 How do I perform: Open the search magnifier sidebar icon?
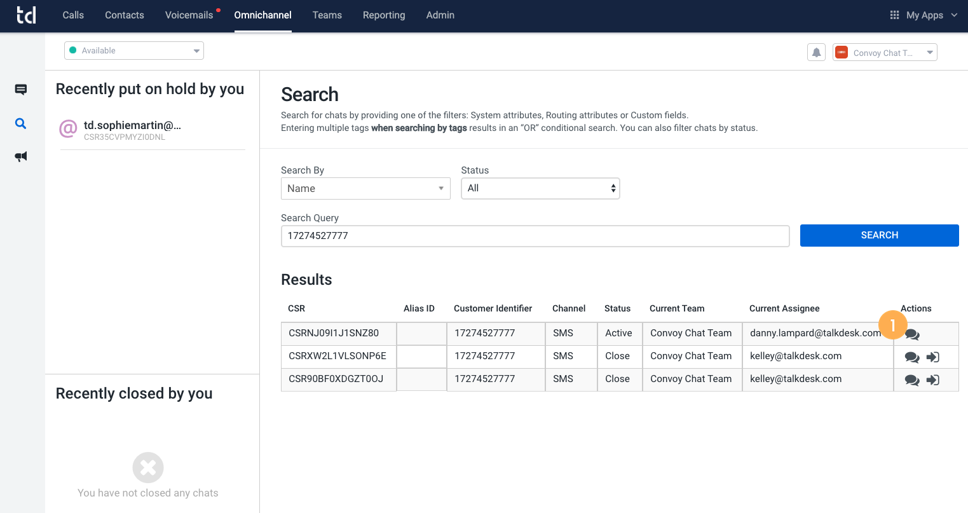21,123
